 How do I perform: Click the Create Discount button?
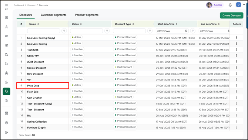pyautogui.click(x=232, y=16)
